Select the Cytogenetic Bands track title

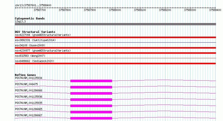point(30,18)
